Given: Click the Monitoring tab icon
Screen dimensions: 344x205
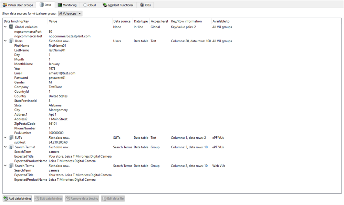Looking at the screenshot, I should (x=60, y=5).
